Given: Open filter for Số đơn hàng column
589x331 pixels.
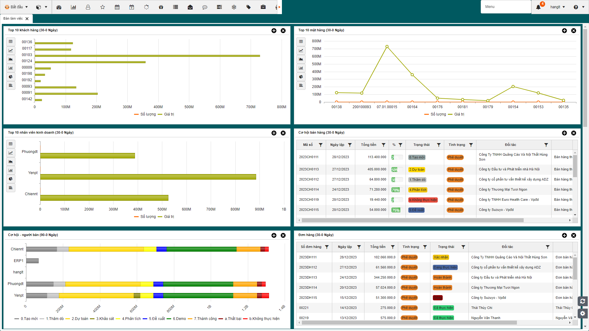Looking at the screenshot, I should click(327, 247).
